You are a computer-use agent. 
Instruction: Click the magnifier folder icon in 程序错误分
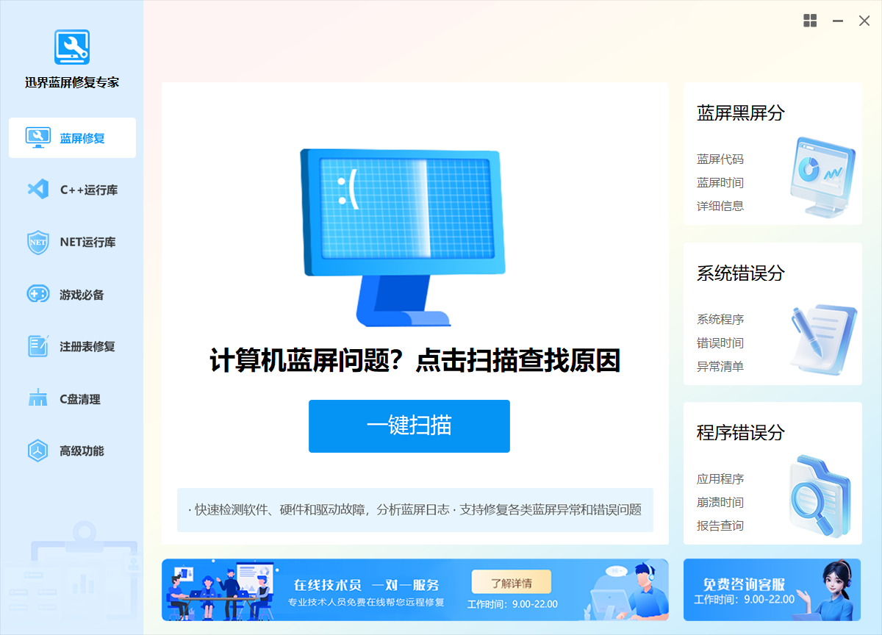tap(820, 497)
